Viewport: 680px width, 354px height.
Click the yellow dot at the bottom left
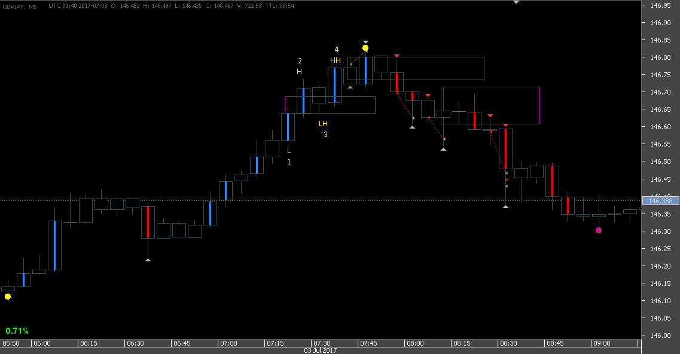(7, 296)
